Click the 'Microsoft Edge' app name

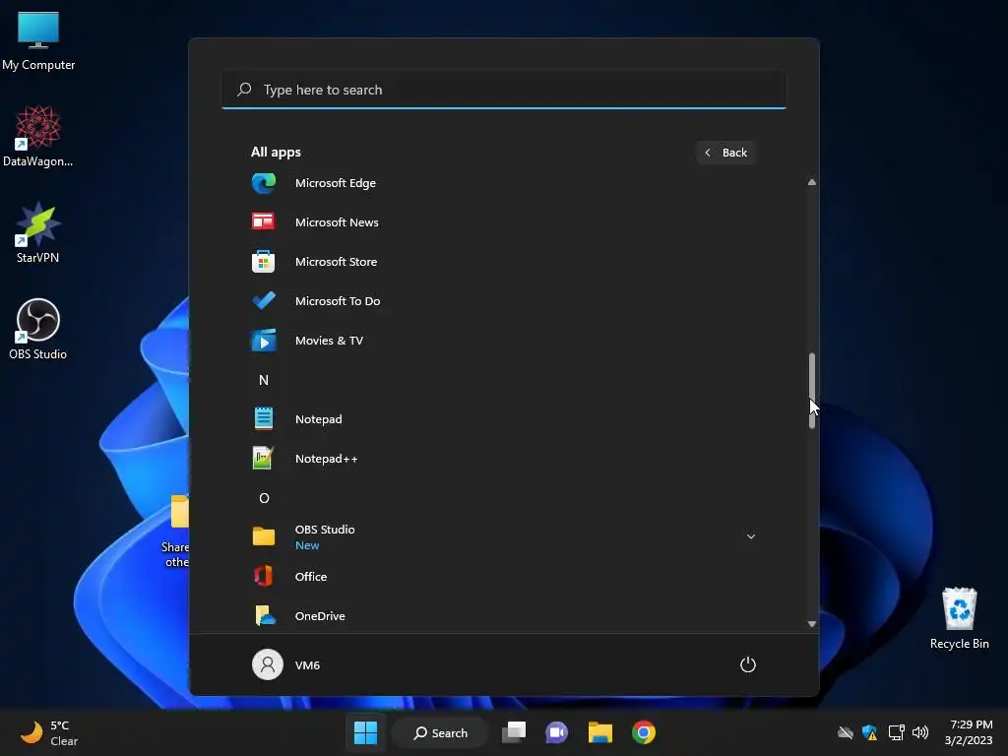[336, 183]
